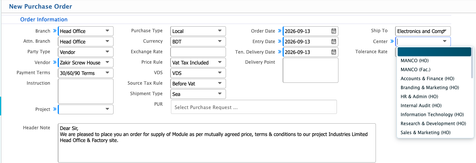Open the Party Type dropdown
Viewport: 476px width, 163px height.
[x=86, y=52]
